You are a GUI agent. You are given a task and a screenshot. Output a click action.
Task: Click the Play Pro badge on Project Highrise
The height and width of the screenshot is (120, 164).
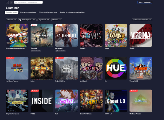[60, 58]
